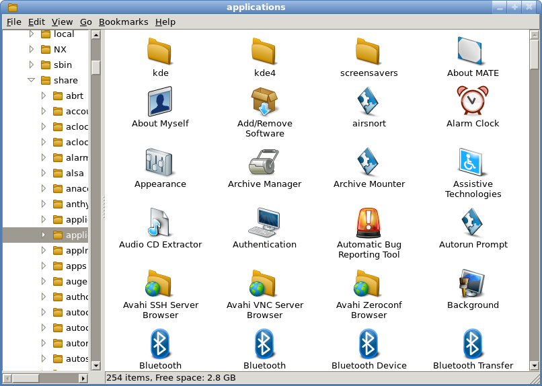Viewport: 542px width, 386px height.
Task: Select the Assistive Technologies icon
Action: 471,162
